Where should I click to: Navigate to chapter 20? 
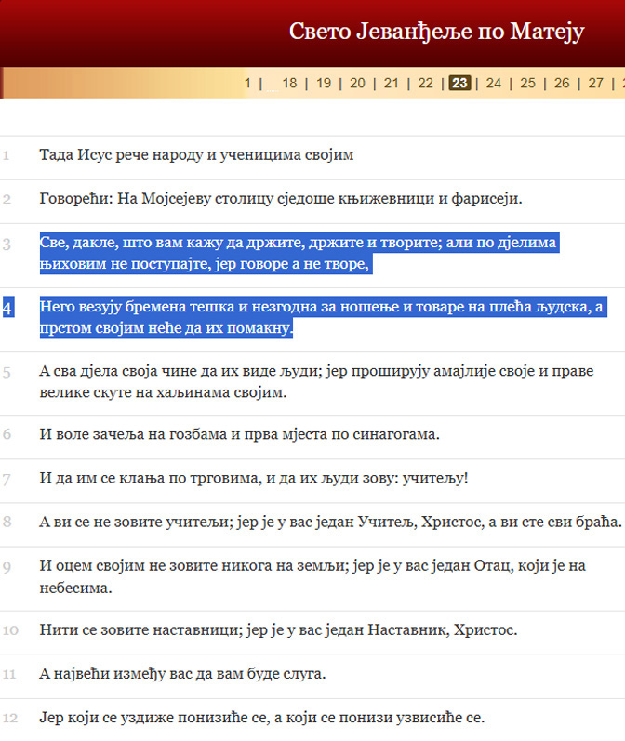click(357, 83)
